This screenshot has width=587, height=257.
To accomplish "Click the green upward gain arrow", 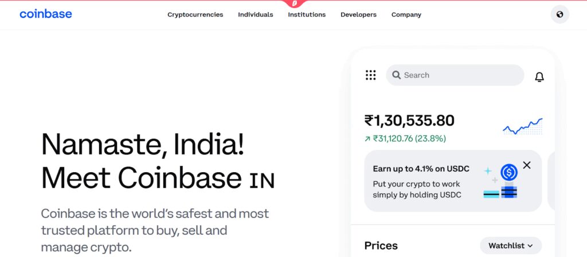I will coord(367,138).
